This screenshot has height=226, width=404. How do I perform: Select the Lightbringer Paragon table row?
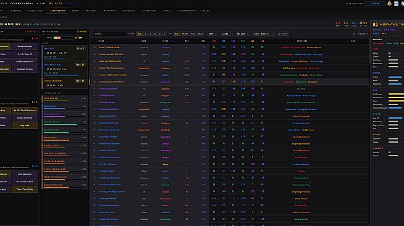pos(229,219)
